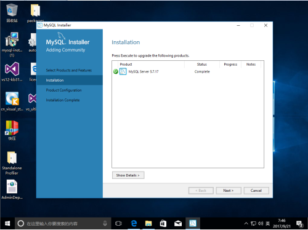Open Action Center notifications icon
This screenshot has width=308, height=230.
pyautogui.click(x=300, y=224)
